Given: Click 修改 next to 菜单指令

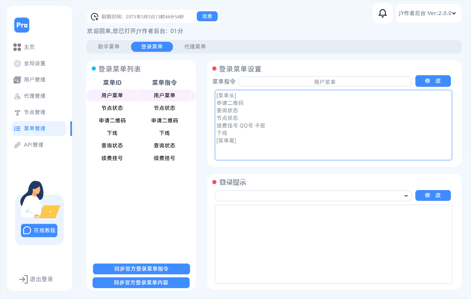Looking at the screenshot, I should pos(433,81).
